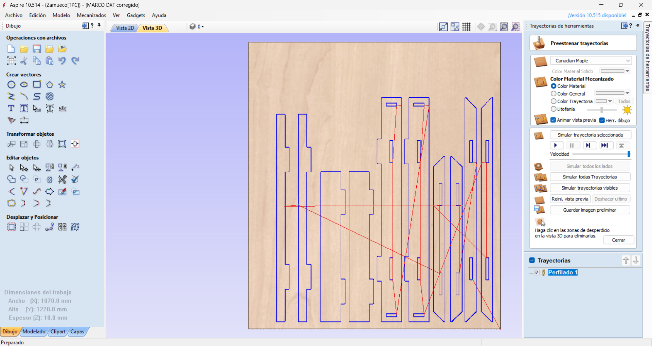Click Simular todas Trayectorias button
652x346 pixels.
point(590,177)
